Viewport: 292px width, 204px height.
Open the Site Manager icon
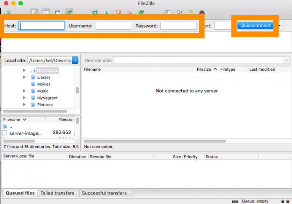click(8, 13)
